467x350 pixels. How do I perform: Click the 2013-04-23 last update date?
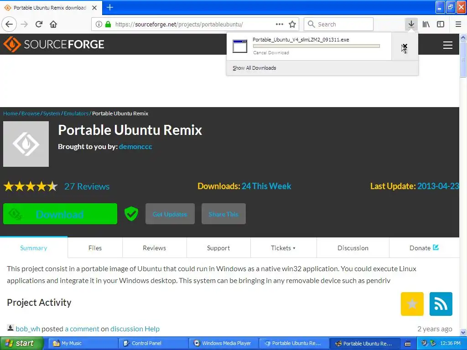pyautogui.click(x=438, y=186)
